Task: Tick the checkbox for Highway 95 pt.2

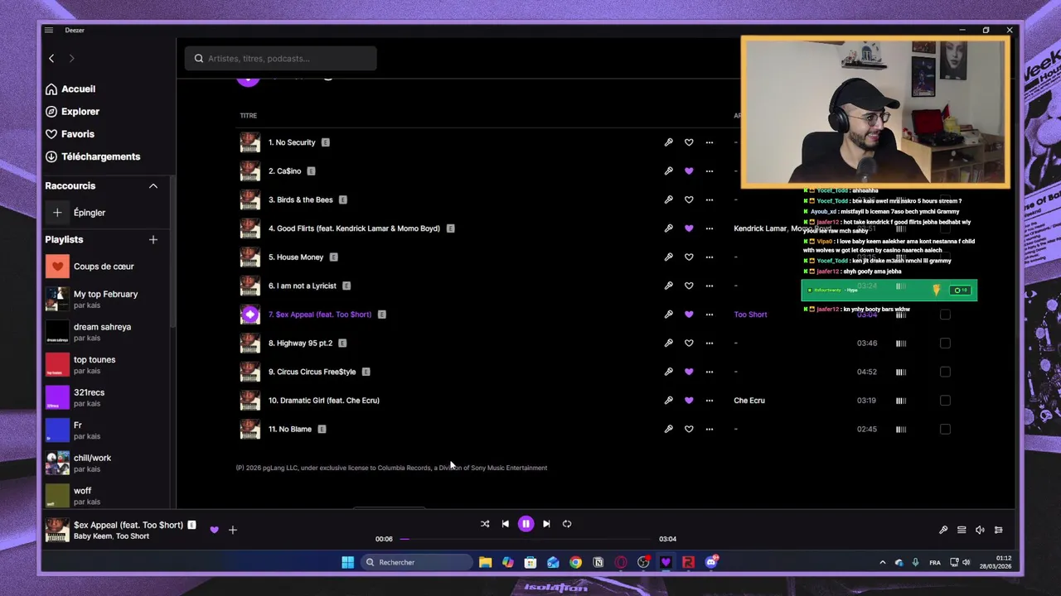Action: pyautogui.click(x=945, y=343)
